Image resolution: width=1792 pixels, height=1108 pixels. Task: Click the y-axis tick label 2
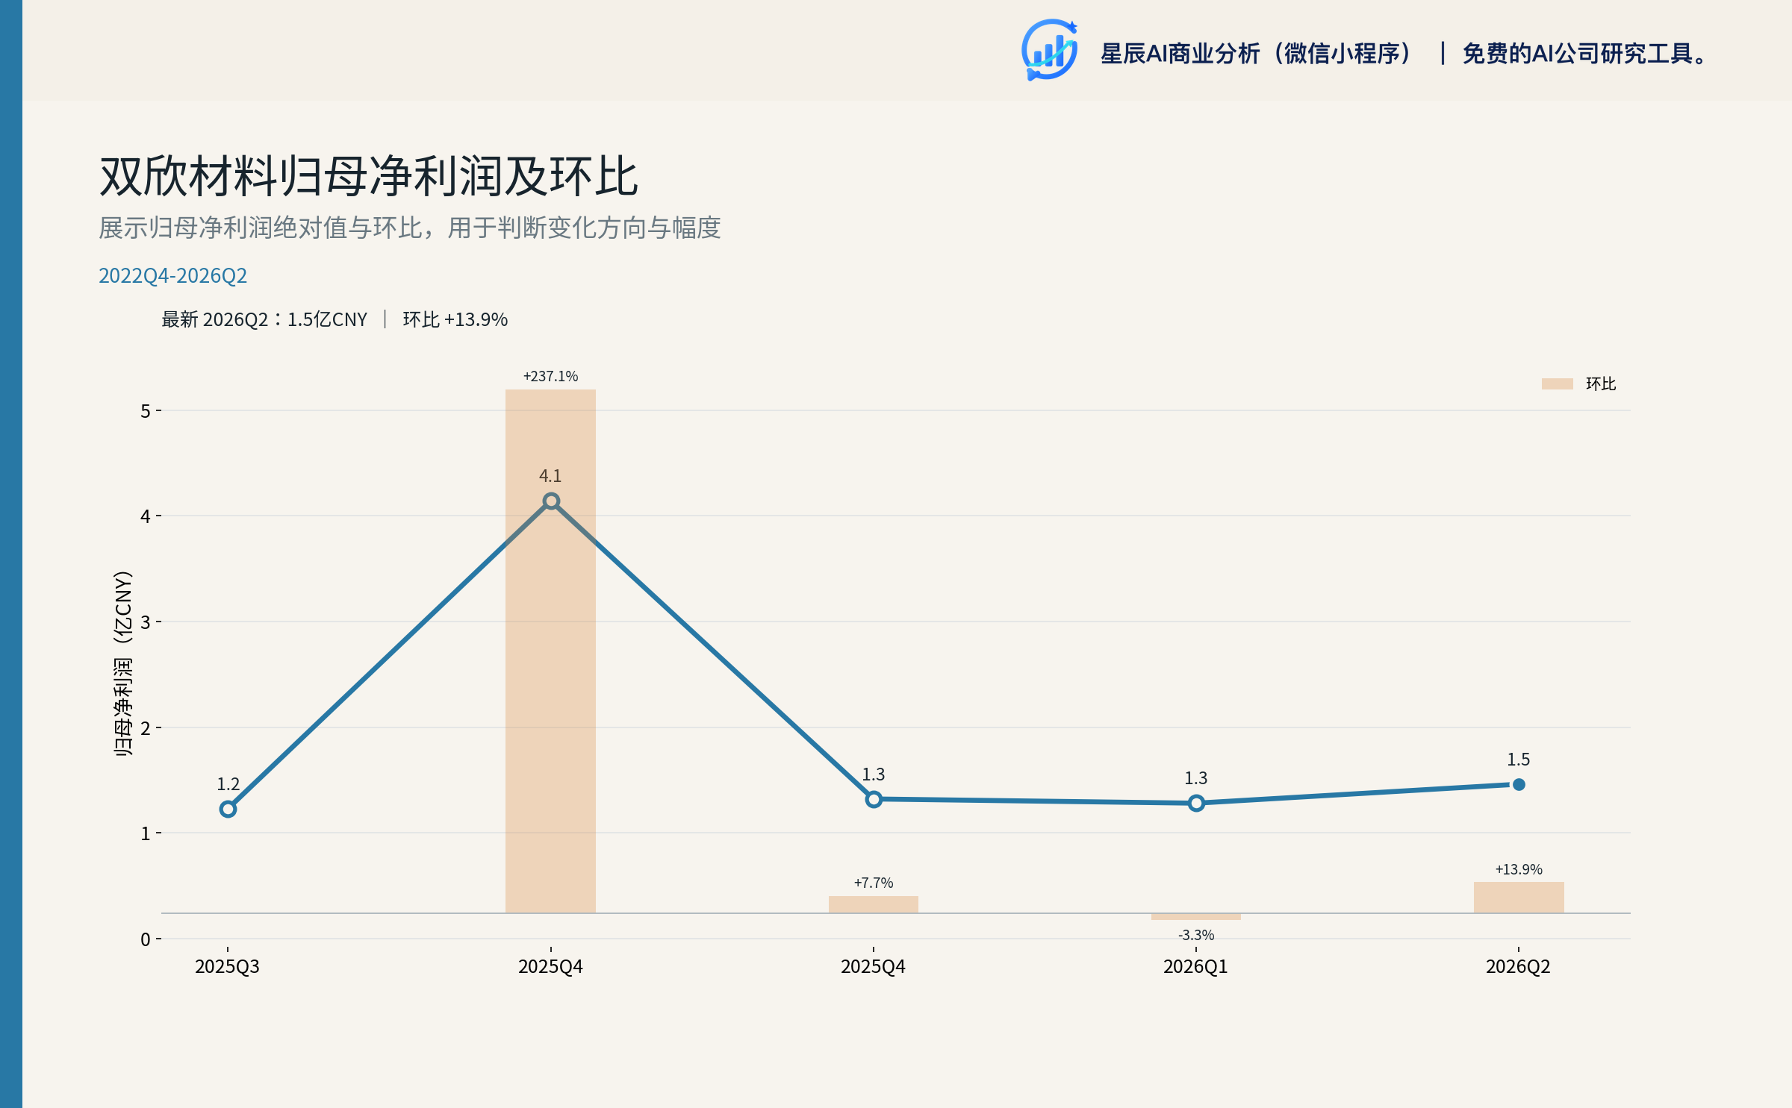(x=146, y=728)
